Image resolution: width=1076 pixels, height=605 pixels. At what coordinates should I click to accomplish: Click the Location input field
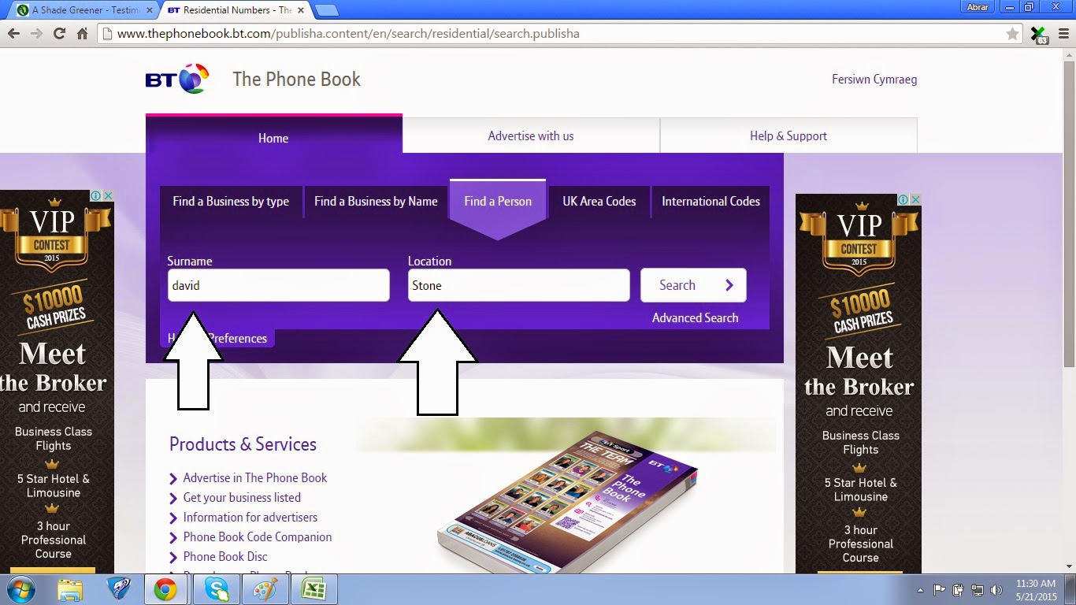click(x=518, y=285)
